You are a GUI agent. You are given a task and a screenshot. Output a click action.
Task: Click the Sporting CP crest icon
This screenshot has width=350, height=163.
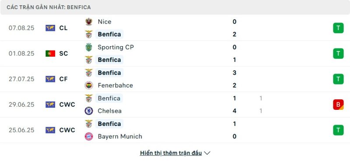(x=89, y=47)
